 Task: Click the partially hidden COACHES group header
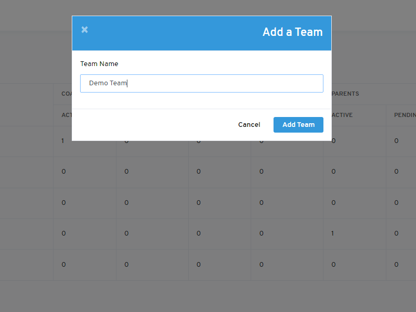click(x=66, y=94)
